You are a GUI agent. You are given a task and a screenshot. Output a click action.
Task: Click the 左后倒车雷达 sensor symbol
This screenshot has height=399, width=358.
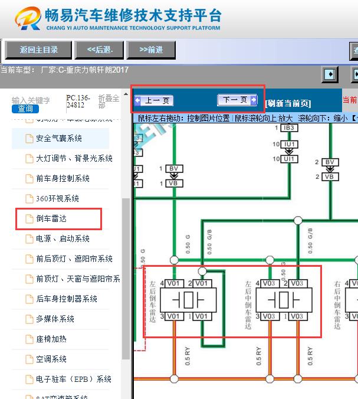188,300
